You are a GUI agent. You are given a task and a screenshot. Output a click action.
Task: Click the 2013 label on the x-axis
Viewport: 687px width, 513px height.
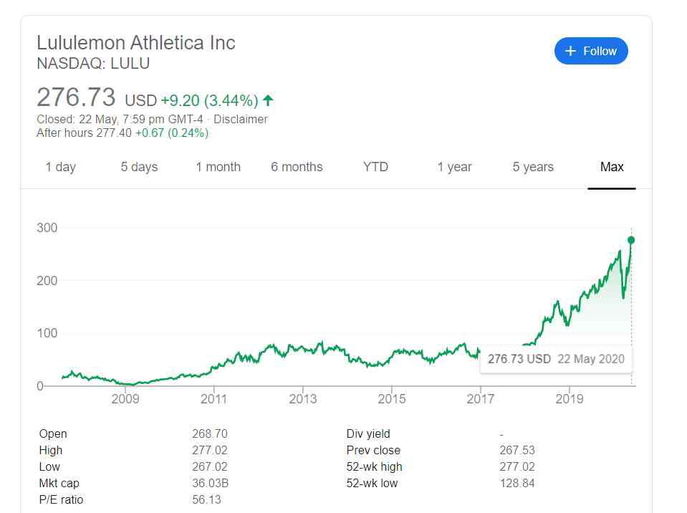[304, 398]
